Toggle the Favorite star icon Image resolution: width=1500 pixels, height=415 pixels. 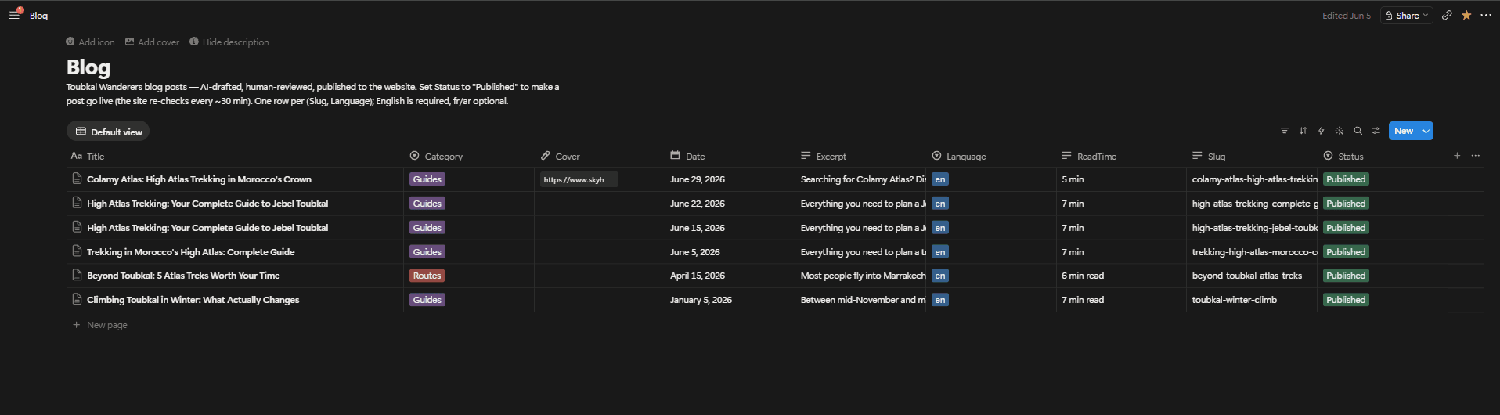(x=1466, y=15)
